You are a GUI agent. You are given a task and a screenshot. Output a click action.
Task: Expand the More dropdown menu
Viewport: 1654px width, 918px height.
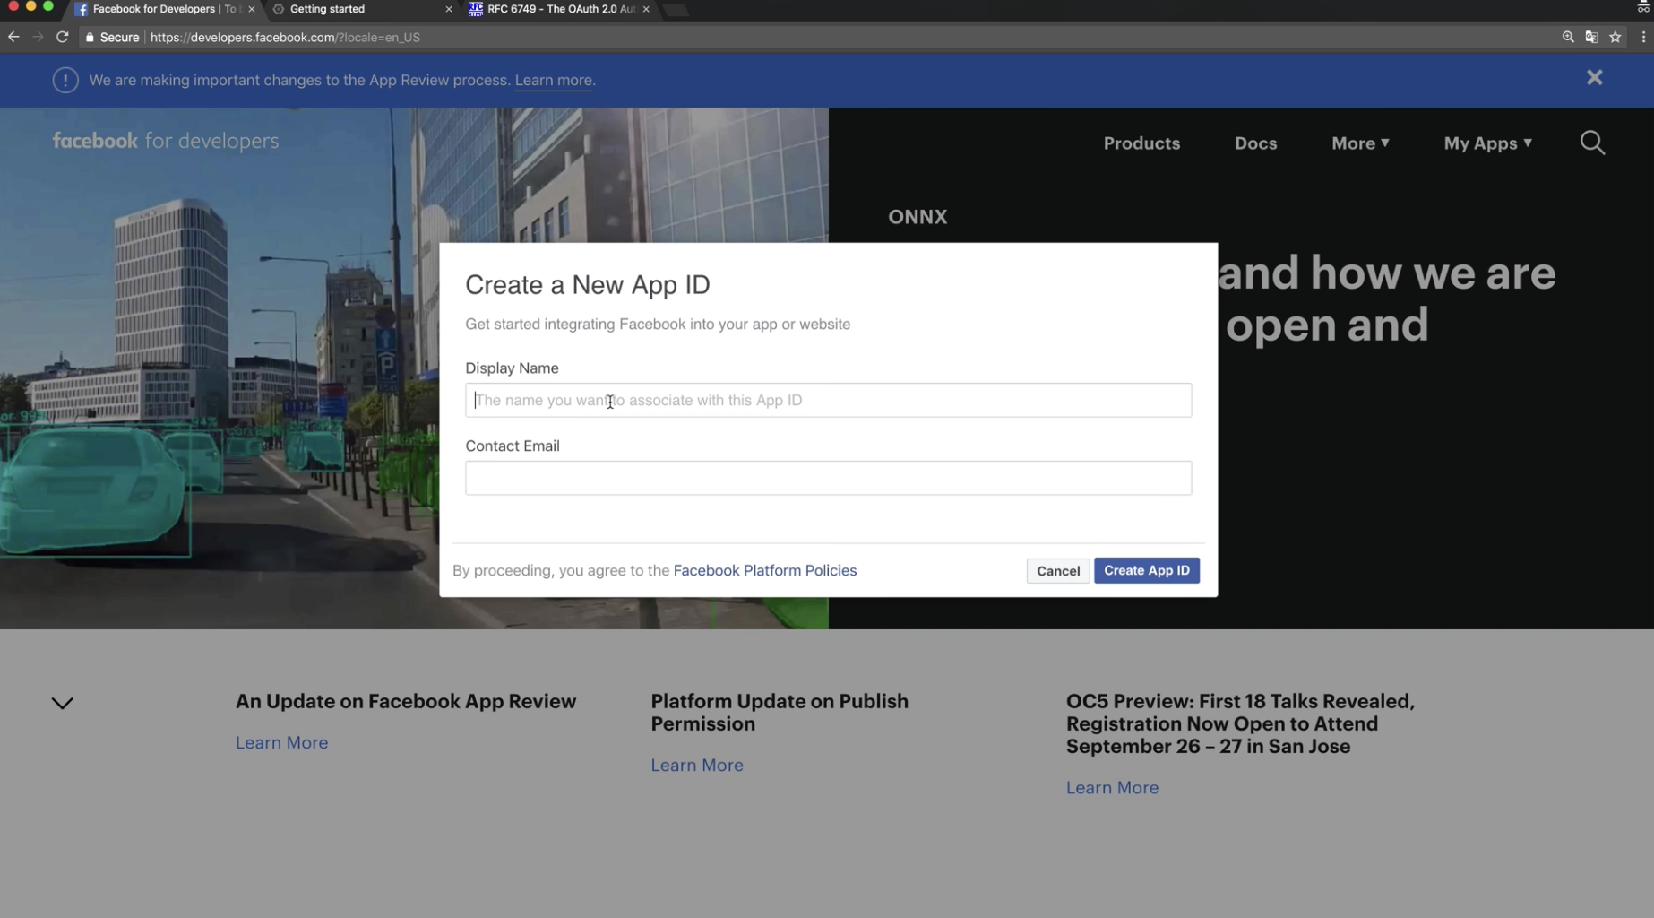click(x=1360, y=143)
